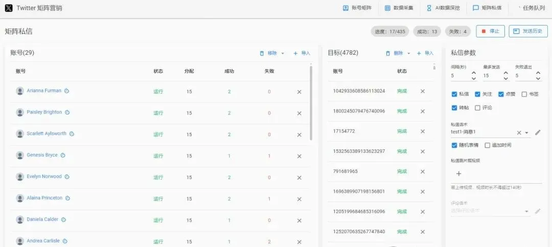Viewport: 552px width, 247px height.
Task: Uncheck the 转帖 checkbox
Action: tap(454, 108)
